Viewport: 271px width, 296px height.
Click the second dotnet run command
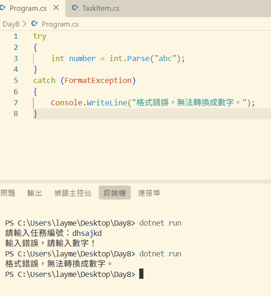tap(160, 254)
